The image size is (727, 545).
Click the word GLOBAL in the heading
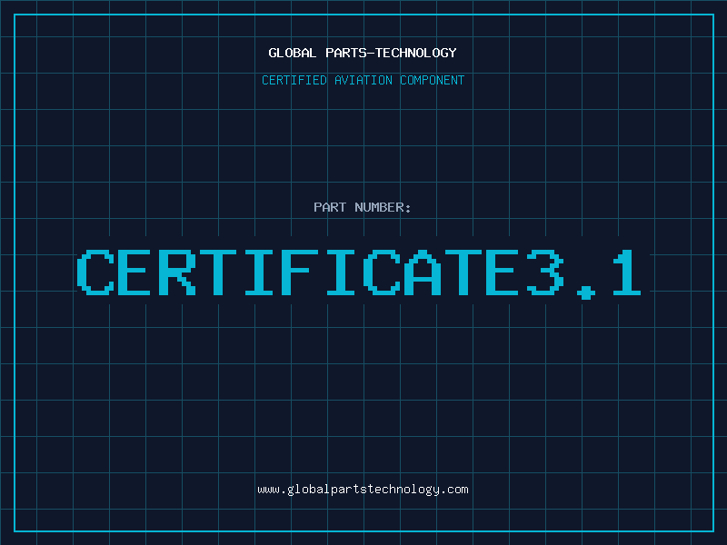293,53
